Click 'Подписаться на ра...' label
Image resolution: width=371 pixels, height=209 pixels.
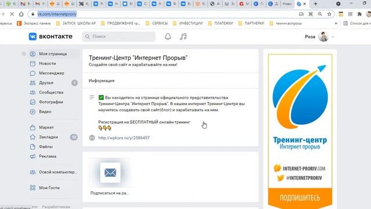pos(110,193)
